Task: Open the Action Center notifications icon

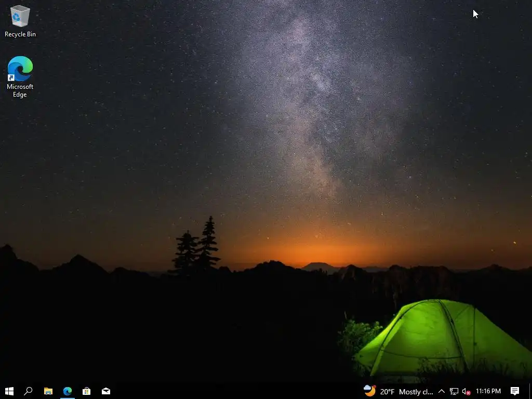Action: click(x=515, y=391)
